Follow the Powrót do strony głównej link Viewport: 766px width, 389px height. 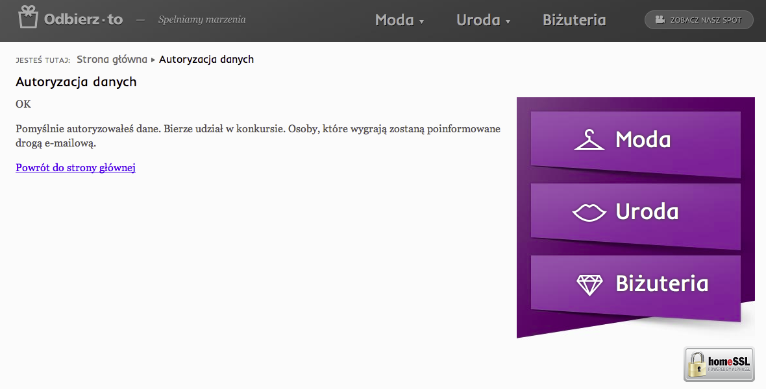click(76, 168)
